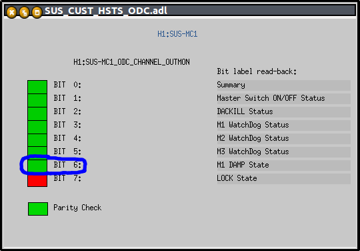Click the 'BIT 4:' label
Screen dimensions: 360x251
pos(67,138)
